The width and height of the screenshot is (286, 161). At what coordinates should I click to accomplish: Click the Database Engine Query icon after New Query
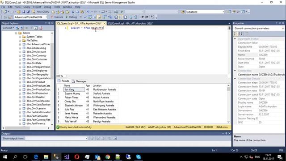tap(53, 12)
